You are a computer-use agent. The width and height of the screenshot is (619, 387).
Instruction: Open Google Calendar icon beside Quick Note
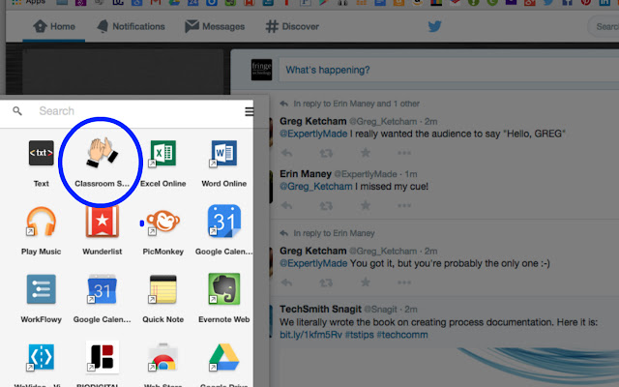102,289
